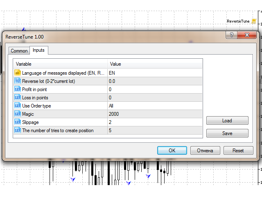The width and height of the screenshot is (262, 197).
Task: Reset inputs with the Reset button
Action: [238, 151]
